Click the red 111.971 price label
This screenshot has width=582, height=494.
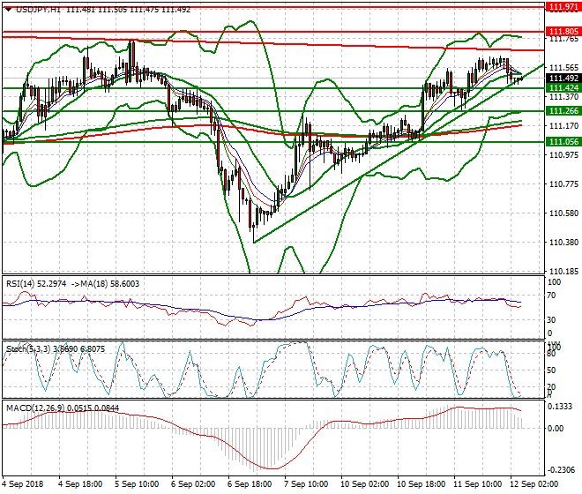tap(563, 7)
